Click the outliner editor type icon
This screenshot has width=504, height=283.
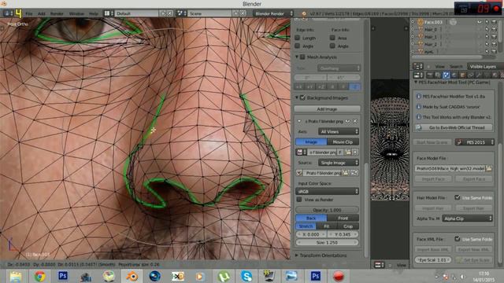tap(417, 66)
